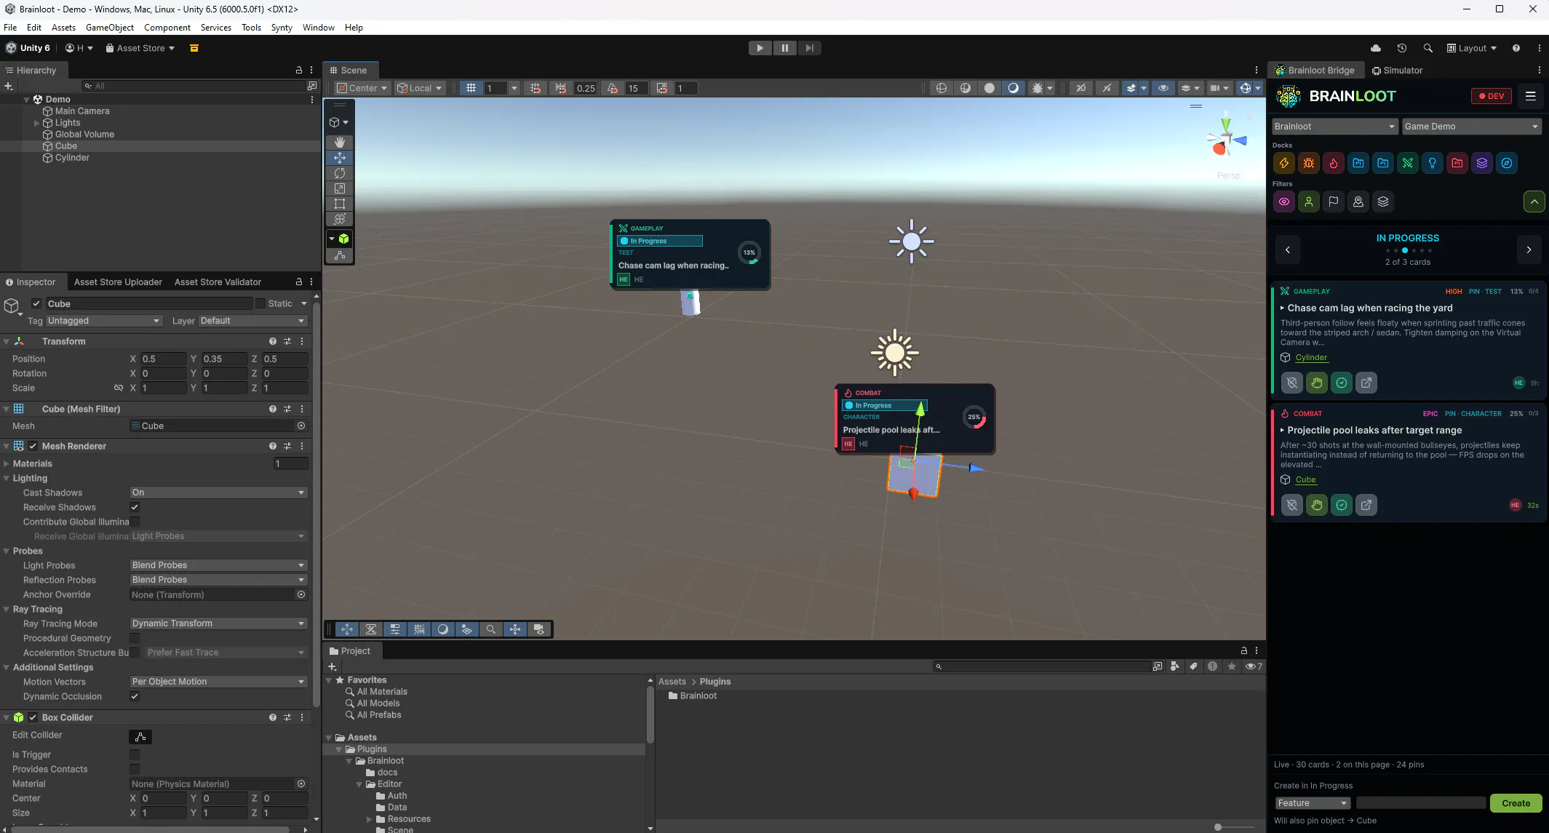Open Cast Shadows dropdown
1549x833 pixels.
coord(218,493)
